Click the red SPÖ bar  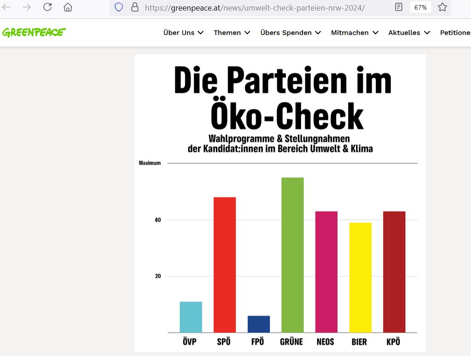coord(225,265)
